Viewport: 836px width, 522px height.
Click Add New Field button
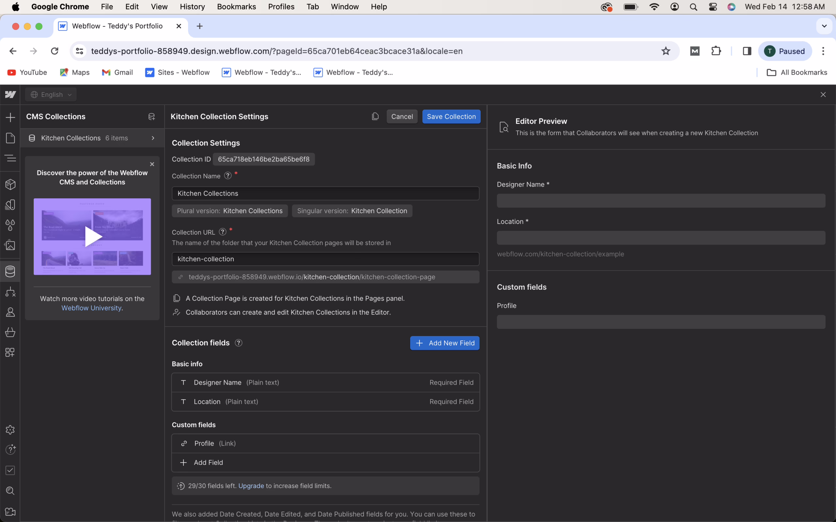pyautogui.click(x=444, y=343)
